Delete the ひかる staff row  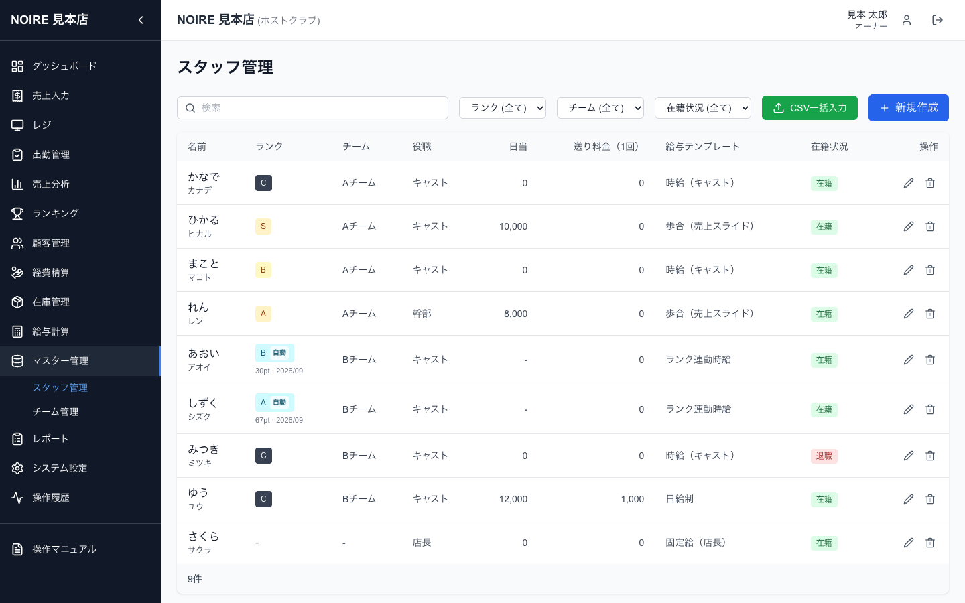click(x=930, y=226)
